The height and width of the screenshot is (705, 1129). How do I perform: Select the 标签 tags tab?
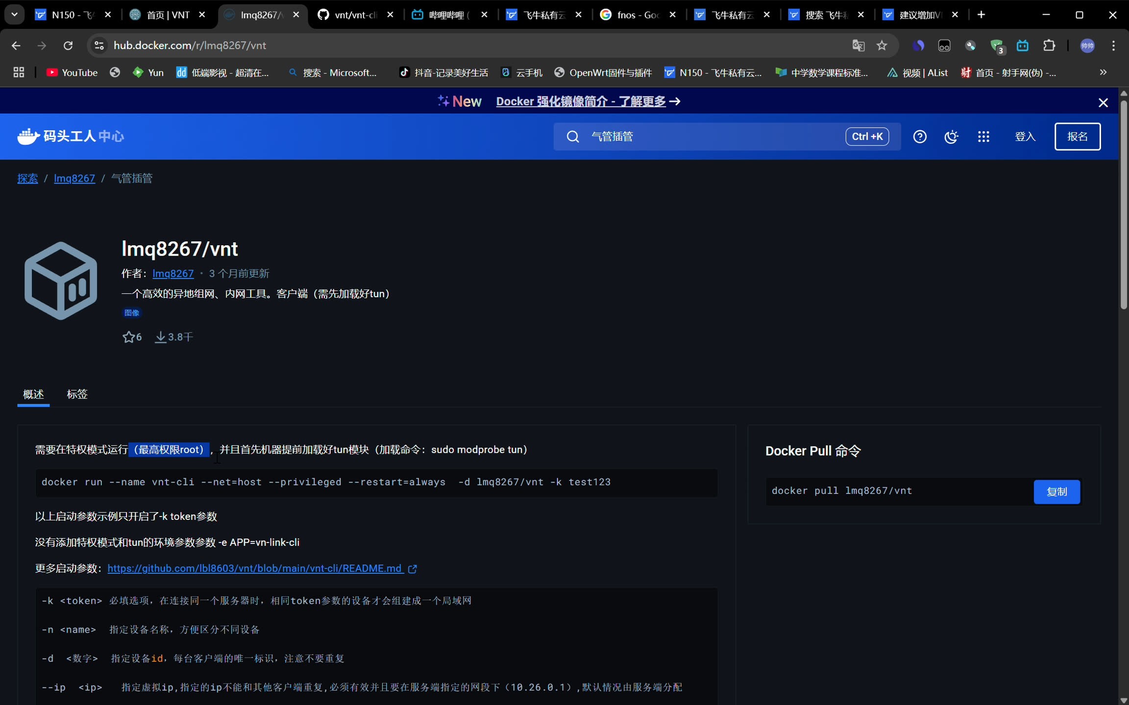(77, 394)
